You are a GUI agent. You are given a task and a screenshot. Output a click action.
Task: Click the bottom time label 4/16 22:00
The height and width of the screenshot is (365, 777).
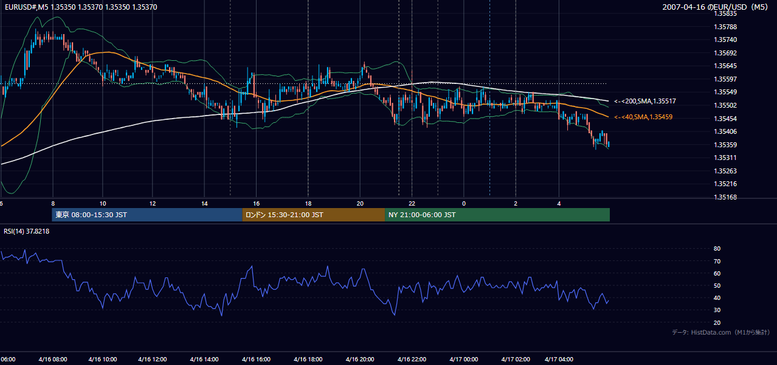tap(411, 360)
